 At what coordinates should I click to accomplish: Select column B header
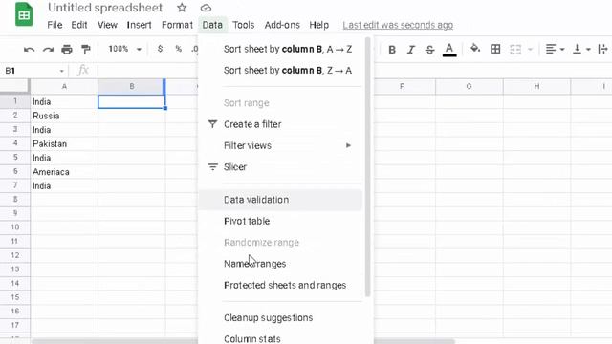point(132,86)
